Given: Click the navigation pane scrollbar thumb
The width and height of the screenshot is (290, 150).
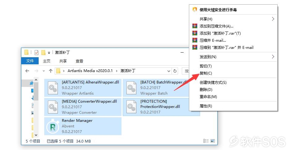Looking at the screenshot, I should point(36,91).
